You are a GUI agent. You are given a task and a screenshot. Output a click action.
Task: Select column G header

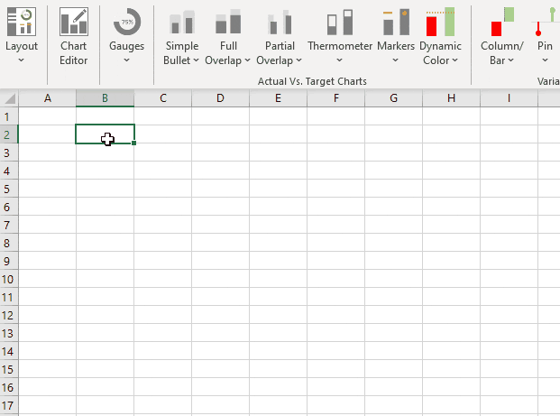[x=393, y=97]
